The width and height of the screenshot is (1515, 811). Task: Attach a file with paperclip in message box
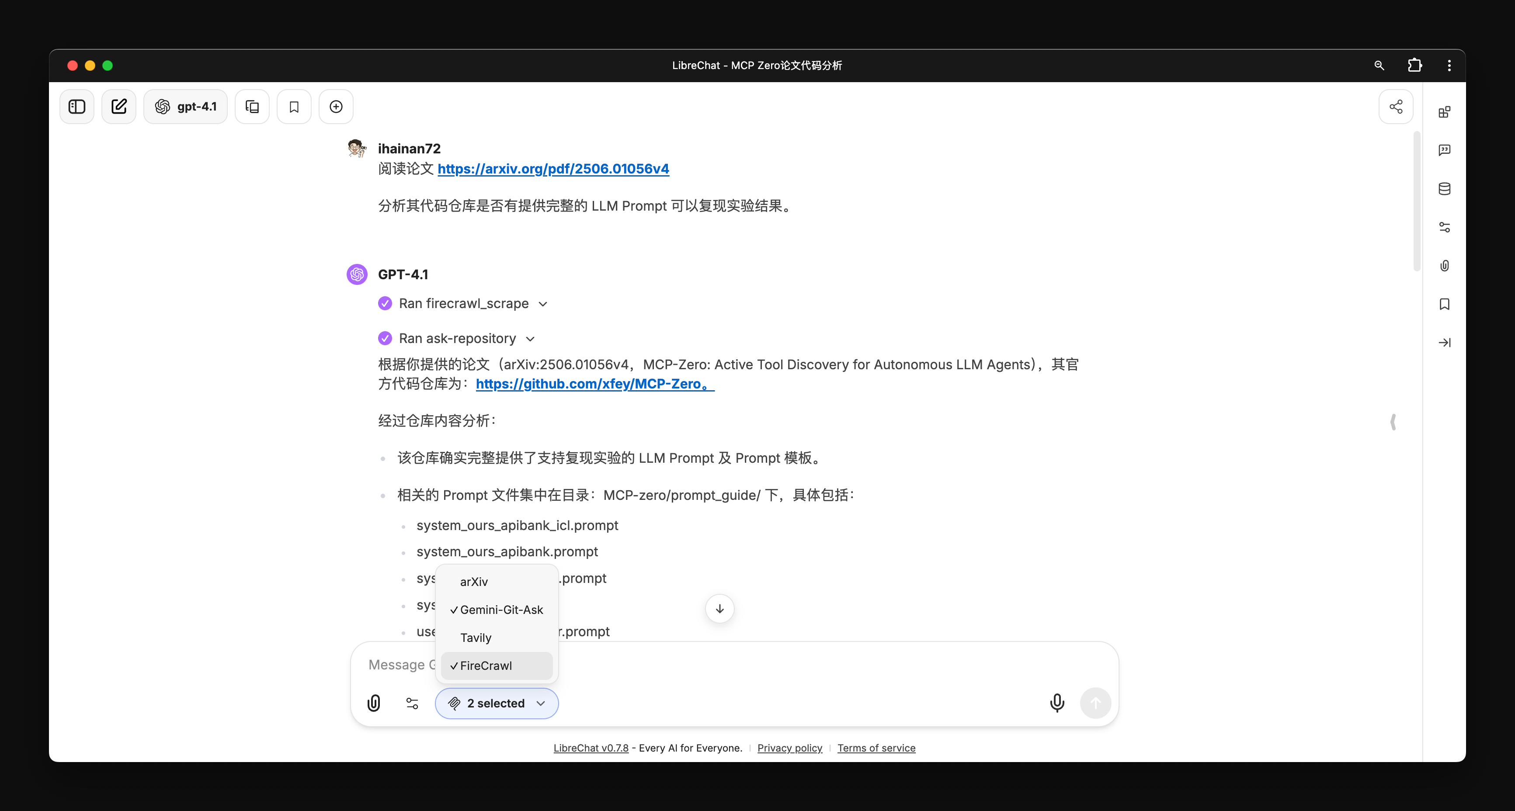(x=374, y=703)
